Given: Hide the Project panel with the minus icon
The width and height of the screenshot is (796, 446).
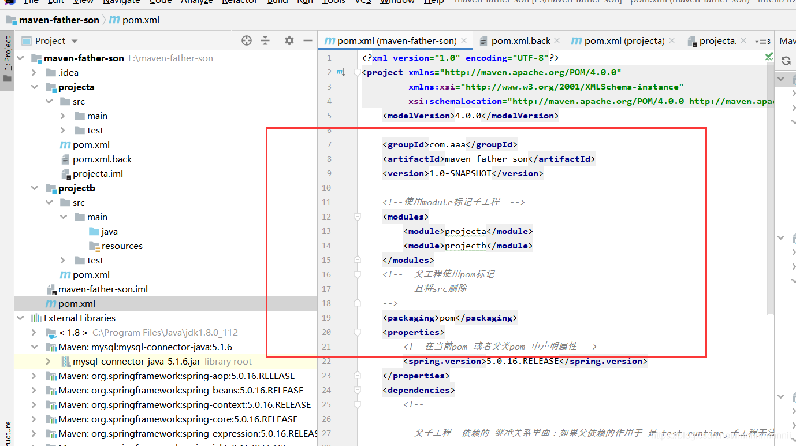Looking at the screenshot, I should click(x=308, y=40).
